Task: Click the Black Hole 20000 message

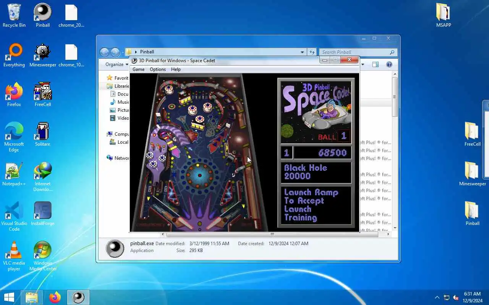Action: coord(316,172)
